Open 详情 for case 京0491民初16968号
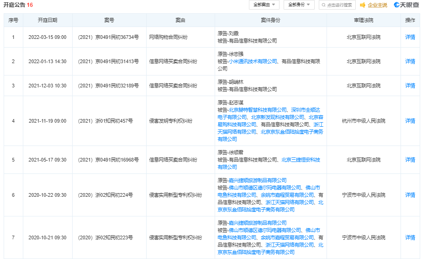 [x=410, y=160]
